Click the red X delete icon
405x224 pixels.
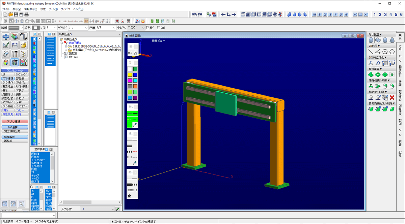[392, 97]
